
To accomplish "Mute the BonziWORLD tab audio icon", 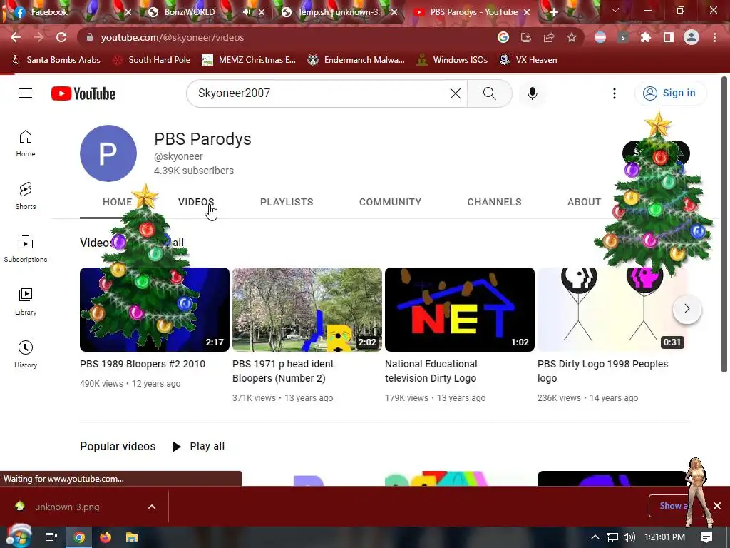I will [x=247, y=13].
